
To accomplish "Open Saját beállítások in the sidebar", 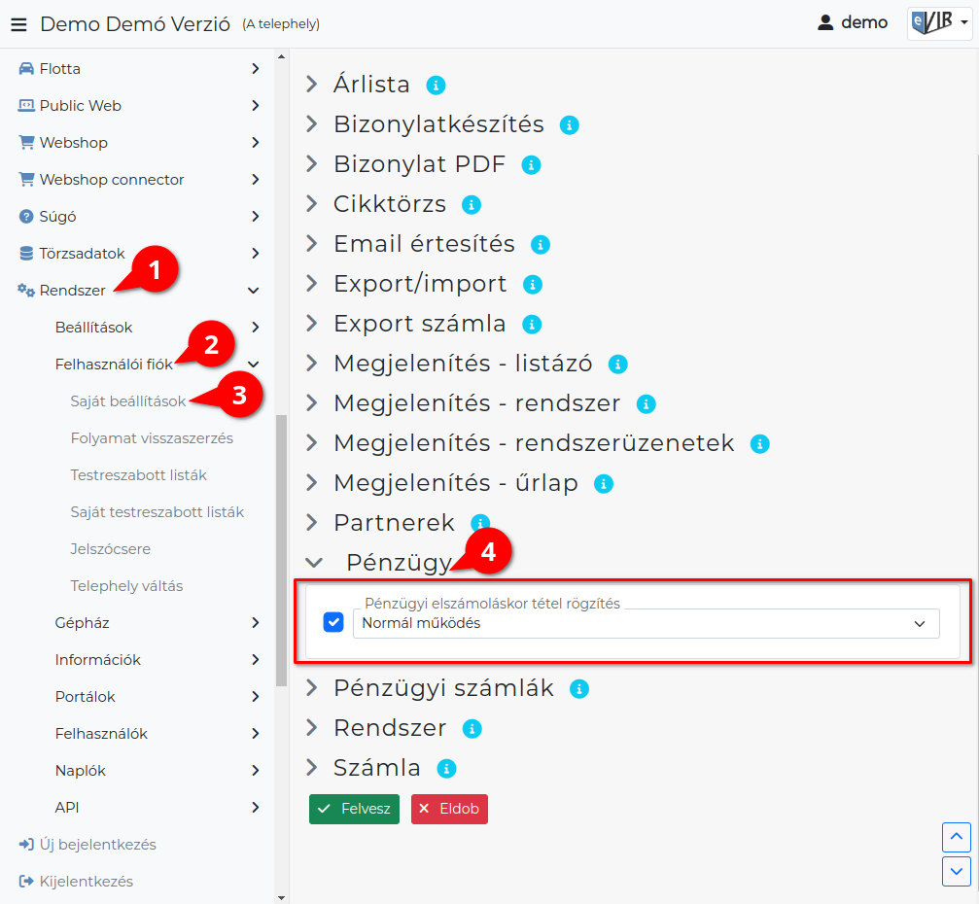I will [x=128, y=401].
